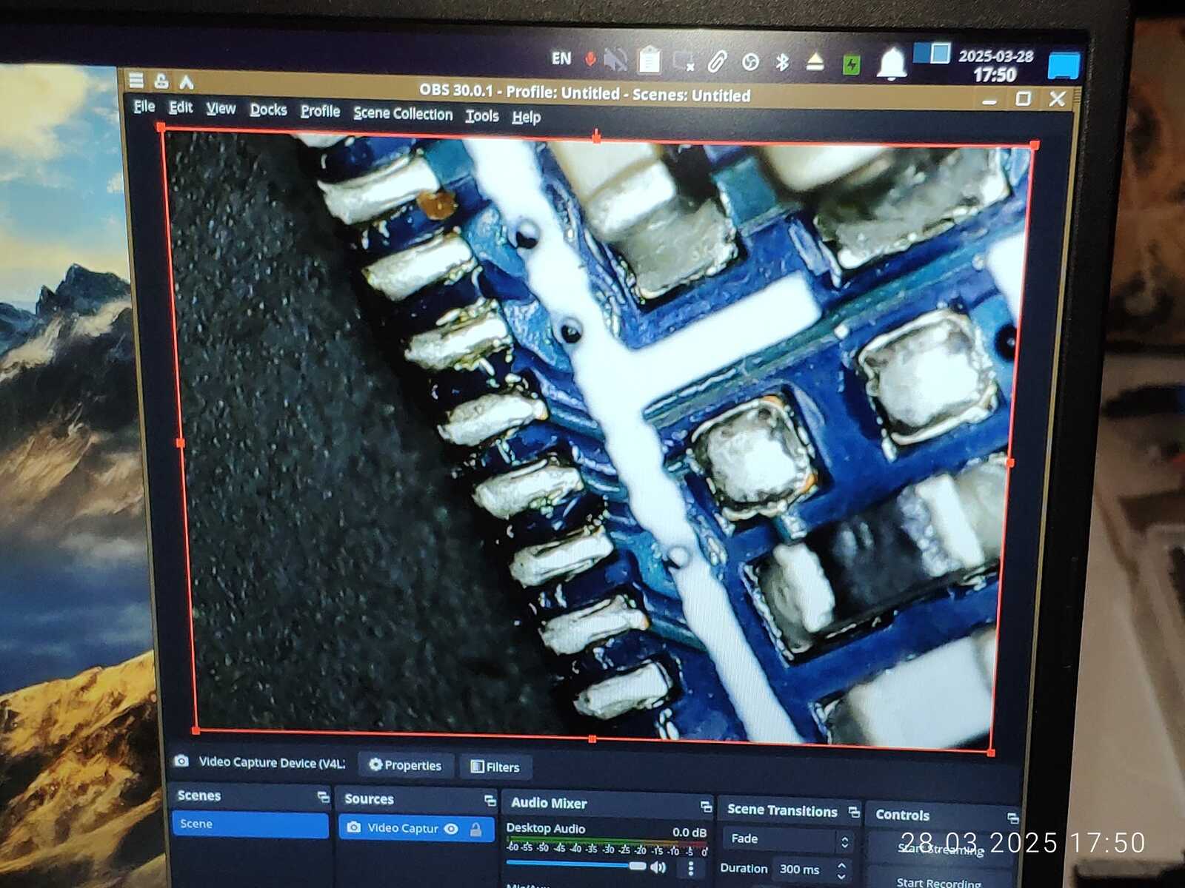Float the Scenes dock using its icon

(x=323, y=797)
